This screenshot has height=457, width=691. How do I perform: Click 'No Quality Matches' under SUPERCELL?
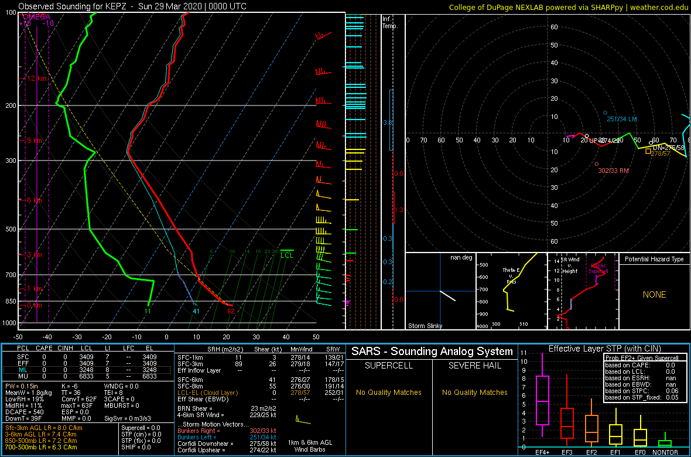(x=389, y=392)
